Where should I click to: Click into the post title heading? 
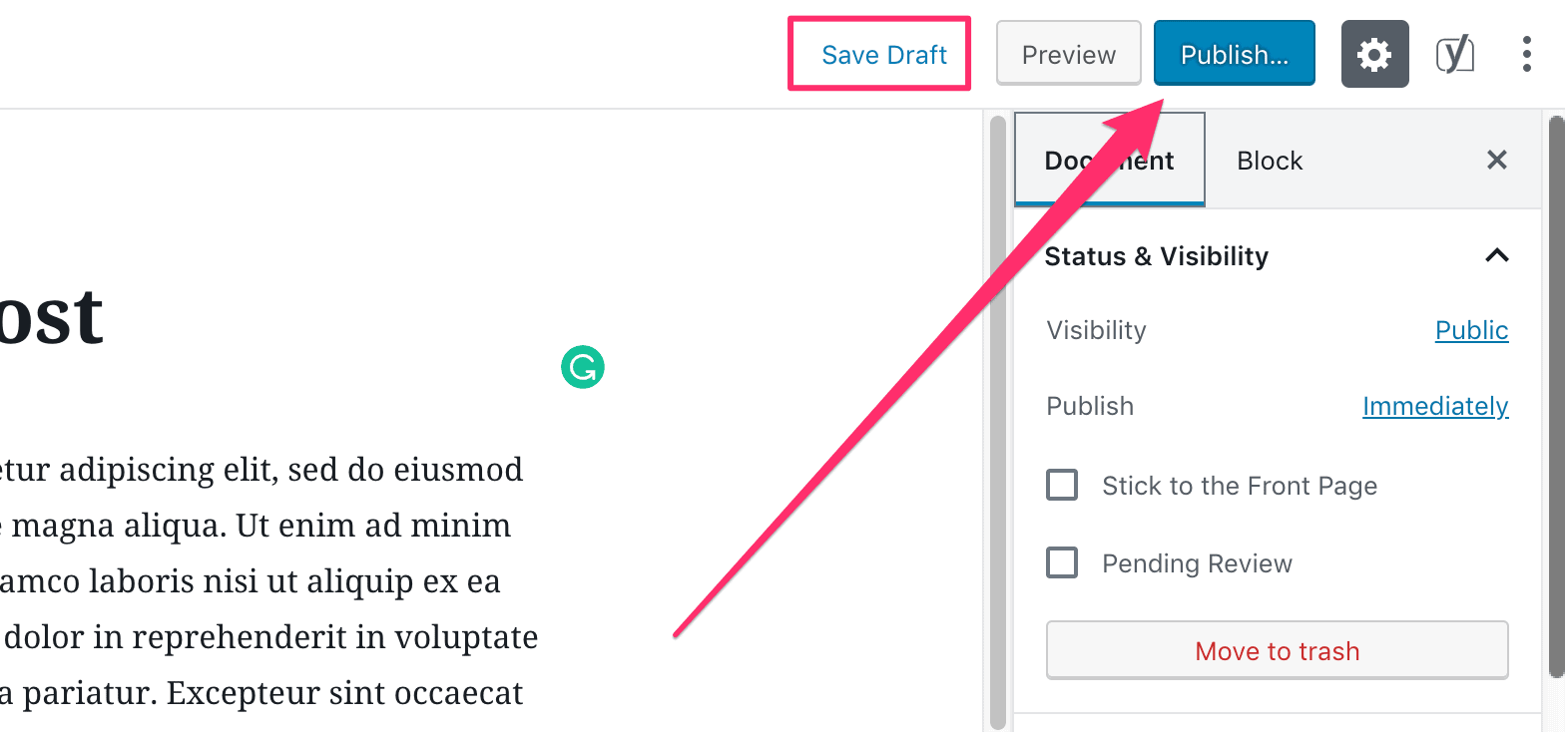(52, 316)
